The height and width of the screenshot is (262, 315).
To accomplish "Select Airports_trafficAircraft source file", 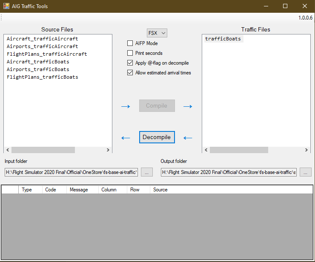I will click(42, 46).
